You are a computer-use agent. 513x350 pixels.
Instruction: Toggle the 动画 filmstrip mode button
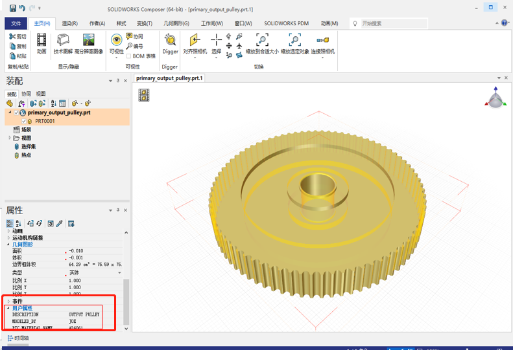click(x=42, y=43)
